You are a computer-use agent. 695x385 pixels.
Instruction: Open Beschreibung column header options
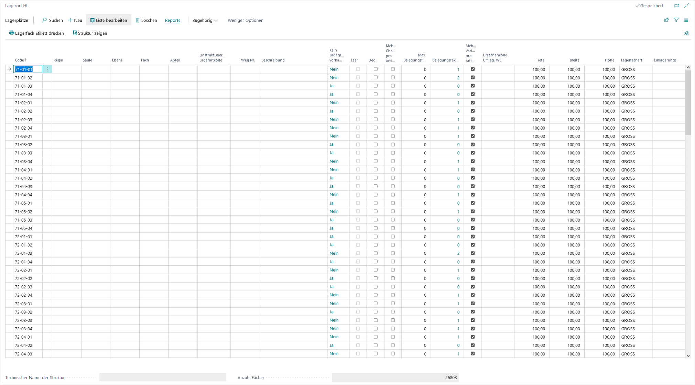pyautogui.click(x=273, y=60)
